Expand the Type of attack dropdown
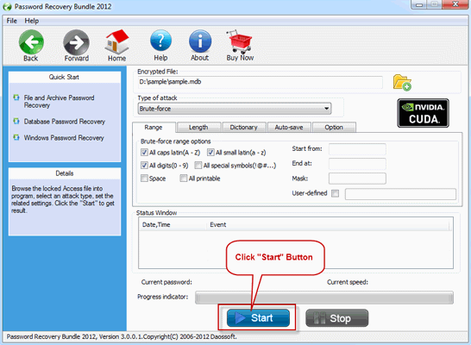Image resolution: width=471 pixels, height=345 pixels. (235, 109)
